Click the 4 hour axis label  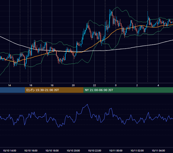pyautogui.click(x=158, y=85)
